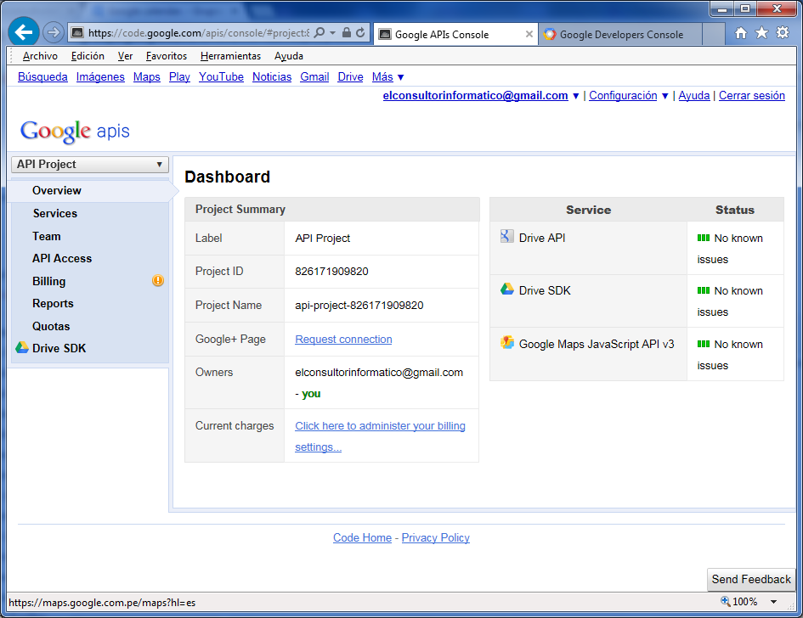Open the Herramientas menu
This screenshot has height=618, width=803.
coord(230,56)
